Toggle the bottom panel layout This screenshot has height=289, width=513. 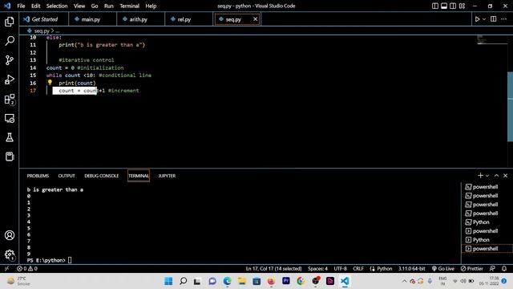coord(444,6)
